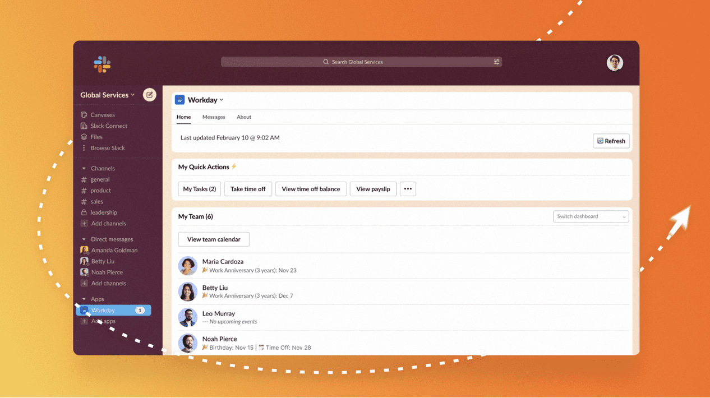The height and width of the screenshot is (398, 710).
Task: Collapse the Channels section
Action: (84, 169)
